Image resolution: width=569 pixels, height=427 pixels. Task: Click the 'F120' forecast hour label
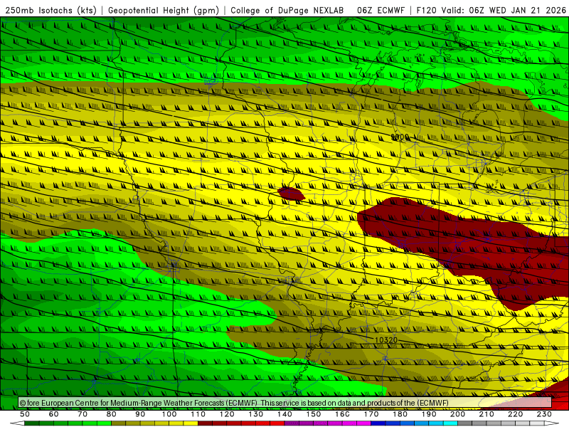(x=426, y=10)
